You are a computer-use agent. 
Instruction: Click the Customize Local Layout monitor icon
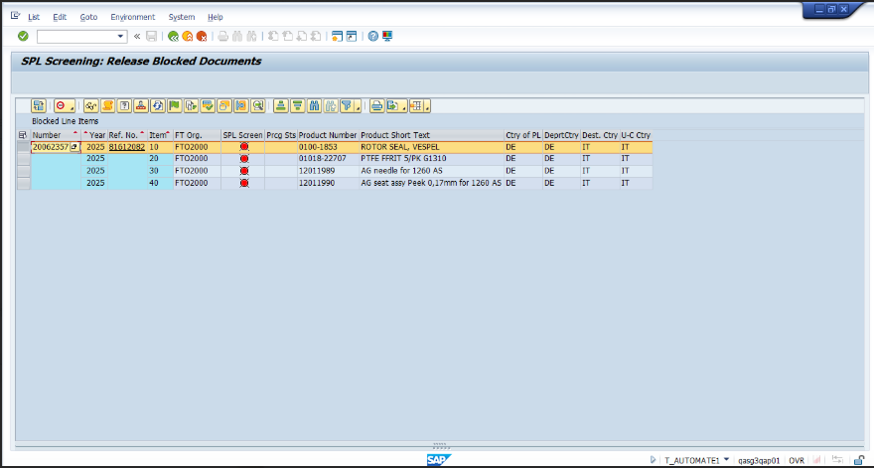(x=387, y=36)
